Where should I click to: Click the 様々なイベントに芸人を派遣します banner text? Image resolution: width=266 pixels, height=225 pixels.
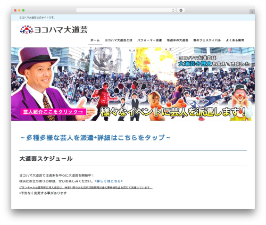click(x=173, y=112)
